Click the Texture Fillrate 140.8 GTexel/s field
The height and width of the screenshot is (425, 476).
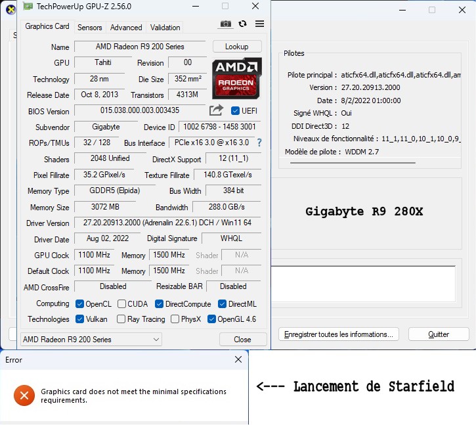[228, 175]
